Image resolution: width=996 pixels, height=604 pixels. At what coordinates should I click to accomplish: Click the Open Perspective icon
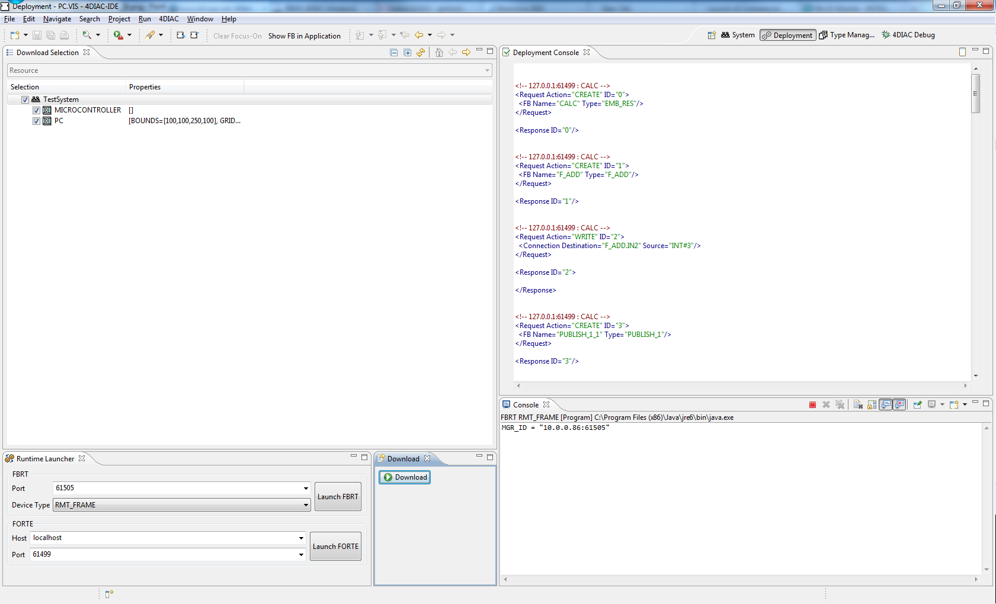pos(712,36)
